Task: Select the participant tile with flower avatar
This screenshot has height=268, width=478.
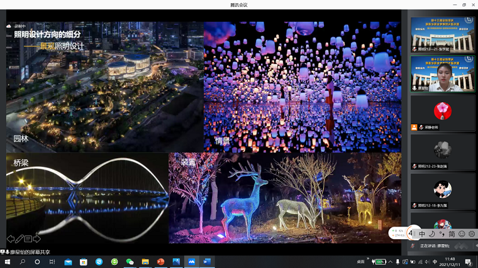Action: [442, 113]
